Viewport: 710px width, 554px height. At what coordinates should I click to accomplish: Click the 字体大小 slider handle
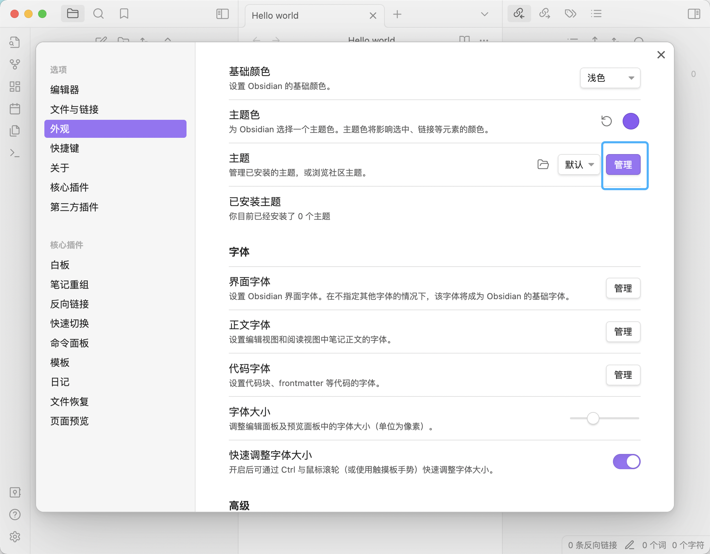click(593, 418)
